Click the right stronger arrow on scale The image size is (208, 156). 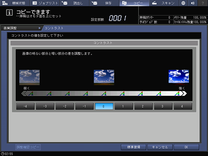click(184, 93)
